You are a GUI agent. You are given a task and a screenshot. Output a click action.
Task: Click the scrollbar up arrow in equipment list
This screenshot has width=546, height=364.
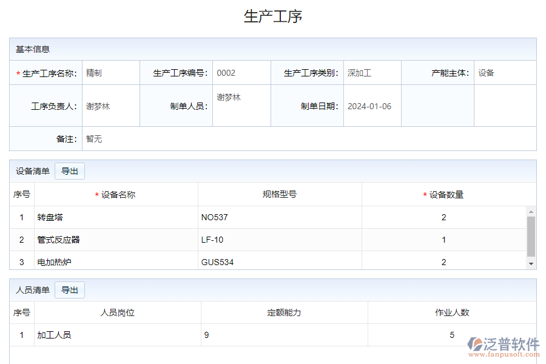point(531,212)
